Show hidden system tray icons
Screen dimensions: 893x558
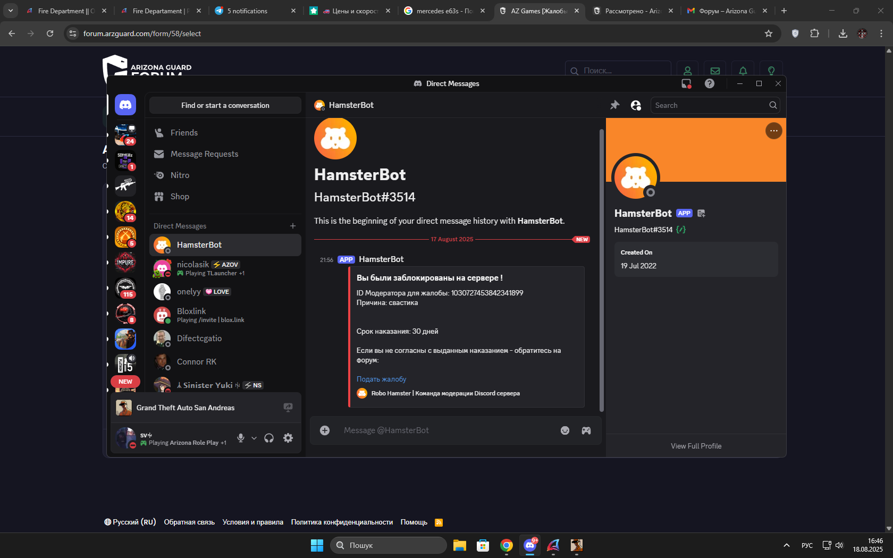coord(786,545)
